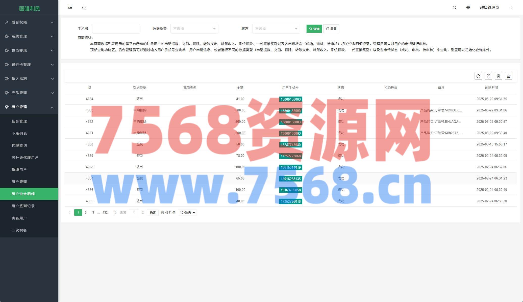The width and height of the screenshot is (523, 302).
Task: Open the language globe icon
Action: (468, 8)
